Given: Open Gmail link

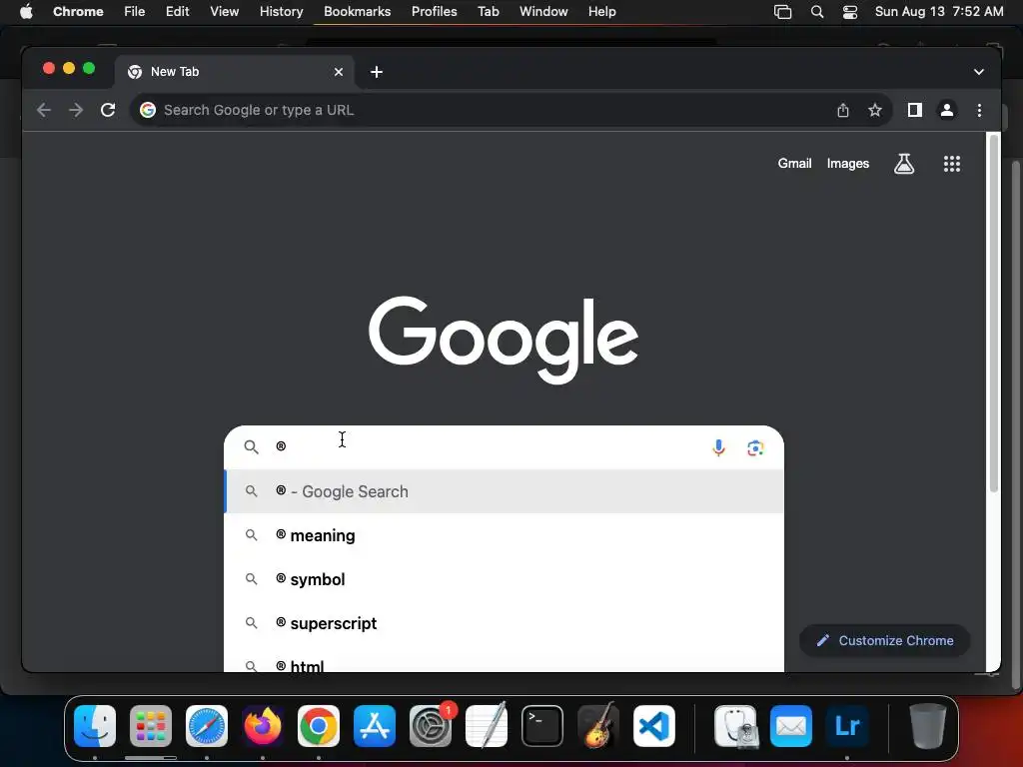Looking at the screenshot, I should coord(794,164).
